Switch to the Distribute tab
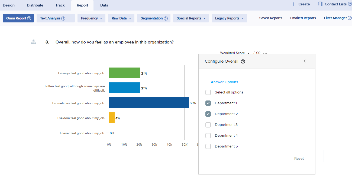The height and width of the screenshot is (188, 352). tap(35, 5)
